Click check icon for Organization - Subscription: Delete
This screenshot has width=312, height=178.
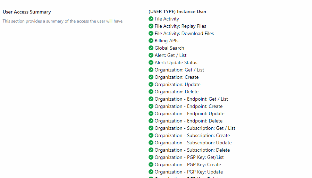pyautogui.click(x=151, y=150)
